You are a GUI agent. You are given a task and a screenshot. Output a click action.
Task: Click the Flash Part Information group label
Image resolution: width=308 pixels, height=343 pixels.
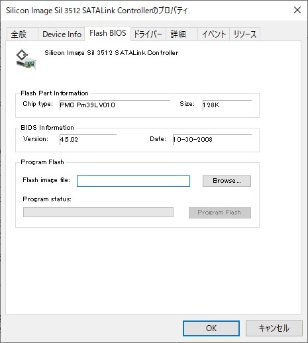pyautogui.click(x=54, y=93)
